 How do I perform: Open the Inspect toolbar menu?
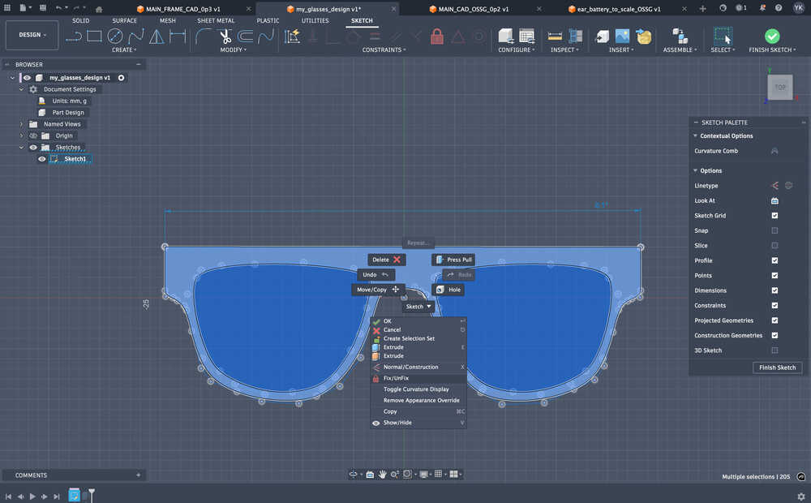click(x=565, y=49)
